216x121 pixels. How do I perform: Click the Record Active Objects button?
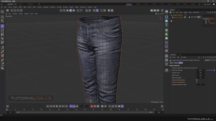[x=91, y=106]
